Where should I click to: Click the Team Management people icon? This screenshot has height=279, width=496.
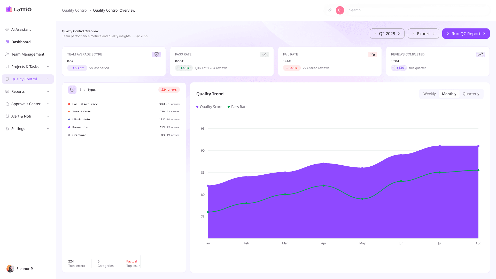click(7, 54)
